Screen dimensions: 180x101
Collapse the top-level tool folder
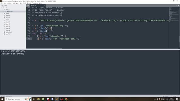2,8
